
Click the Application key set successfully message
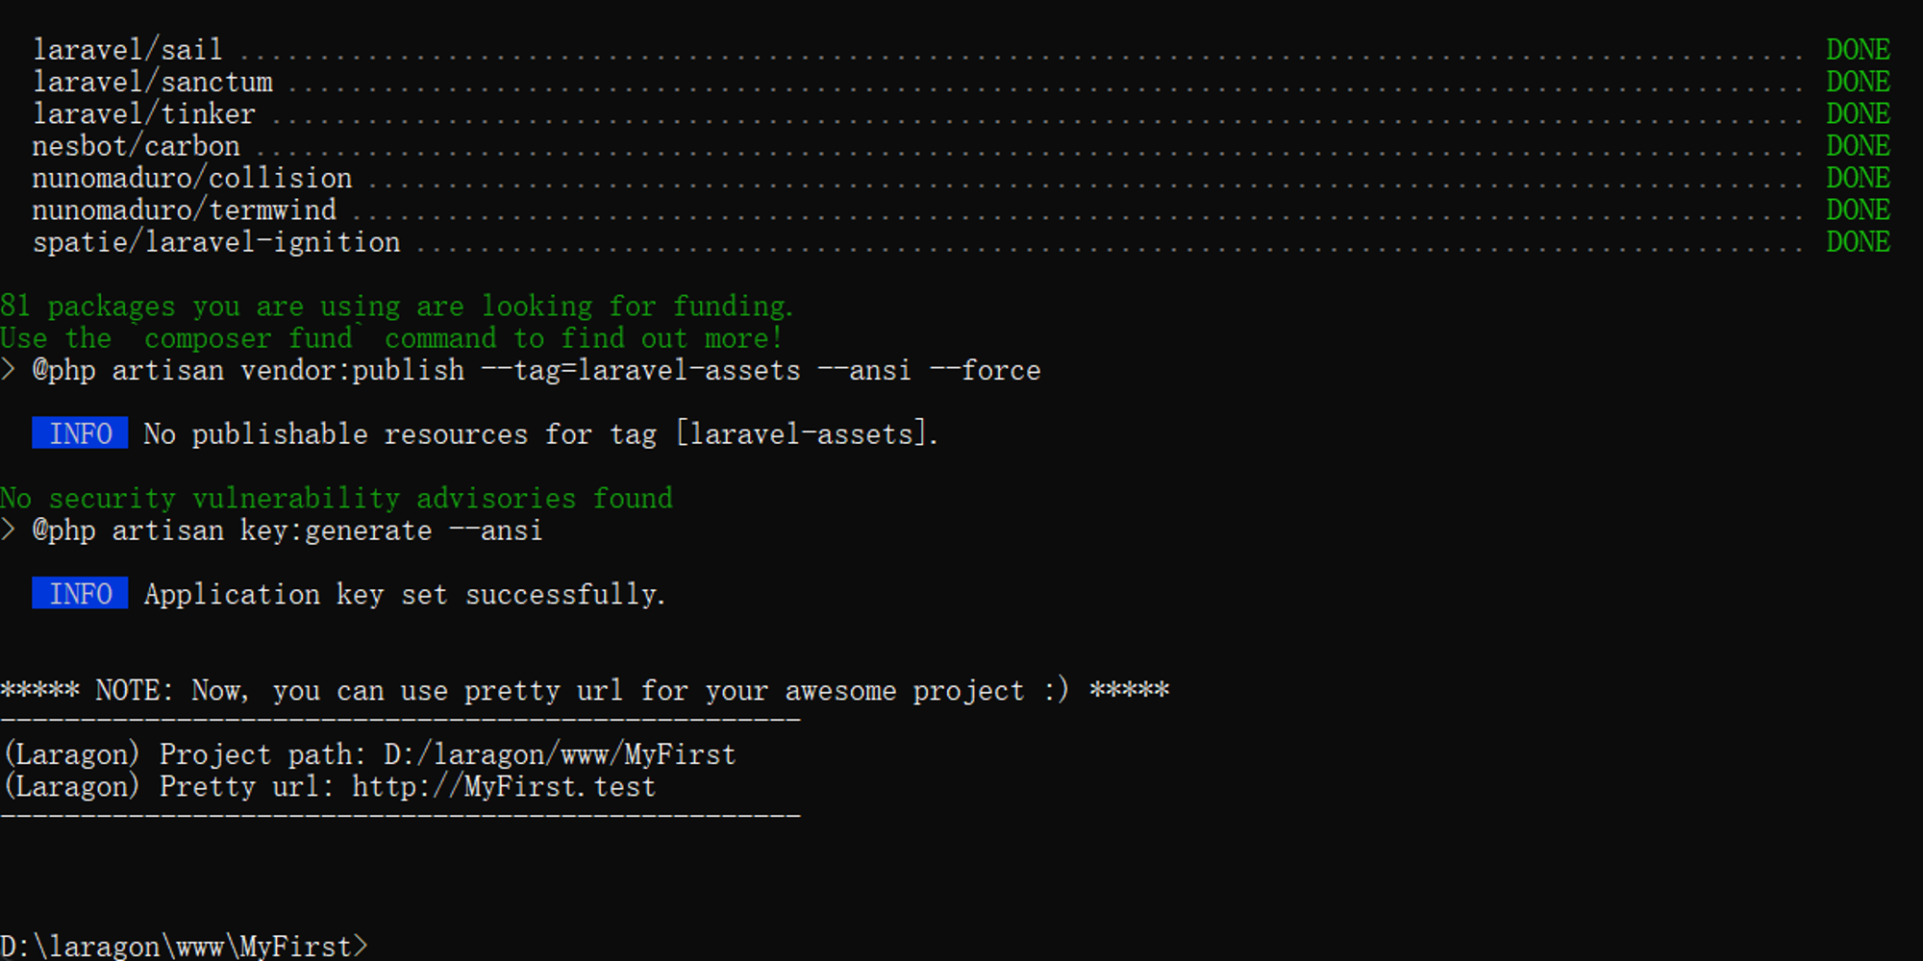[405, 594]
